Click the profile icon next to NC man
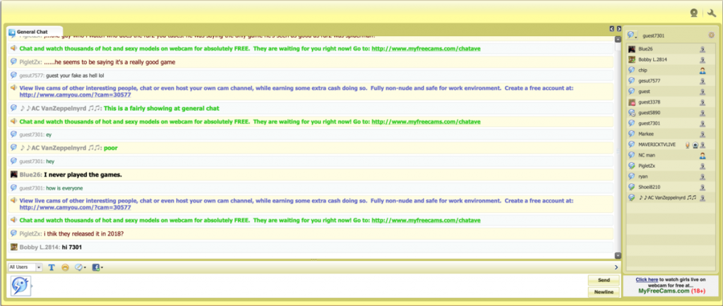The image size is (723, 306). pos(703,155)
